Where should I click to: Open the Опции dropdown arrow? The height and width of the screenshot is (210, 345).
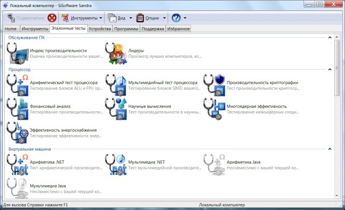pyautogui.click(x=164, y=18)
